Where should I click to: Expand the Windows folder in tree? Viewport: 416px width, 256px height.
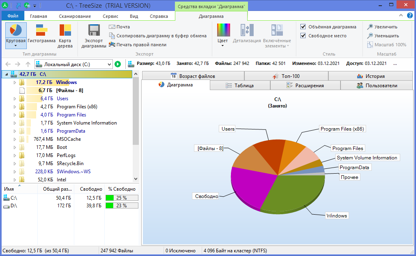click(x=15, y=82)
